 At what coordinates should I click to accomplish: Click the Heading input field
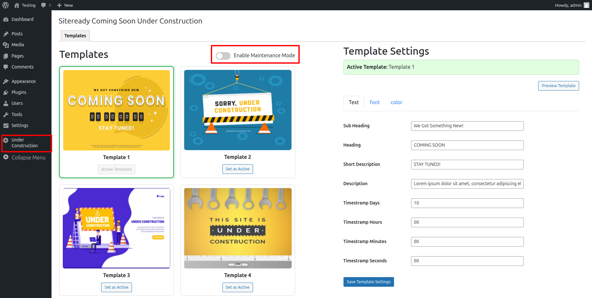[x=467, y=145]
